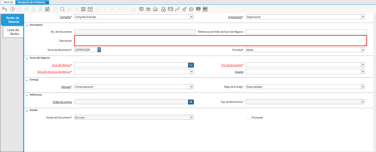Click the Descripción text area
This screenshot has height=152, width=376.
220,41
